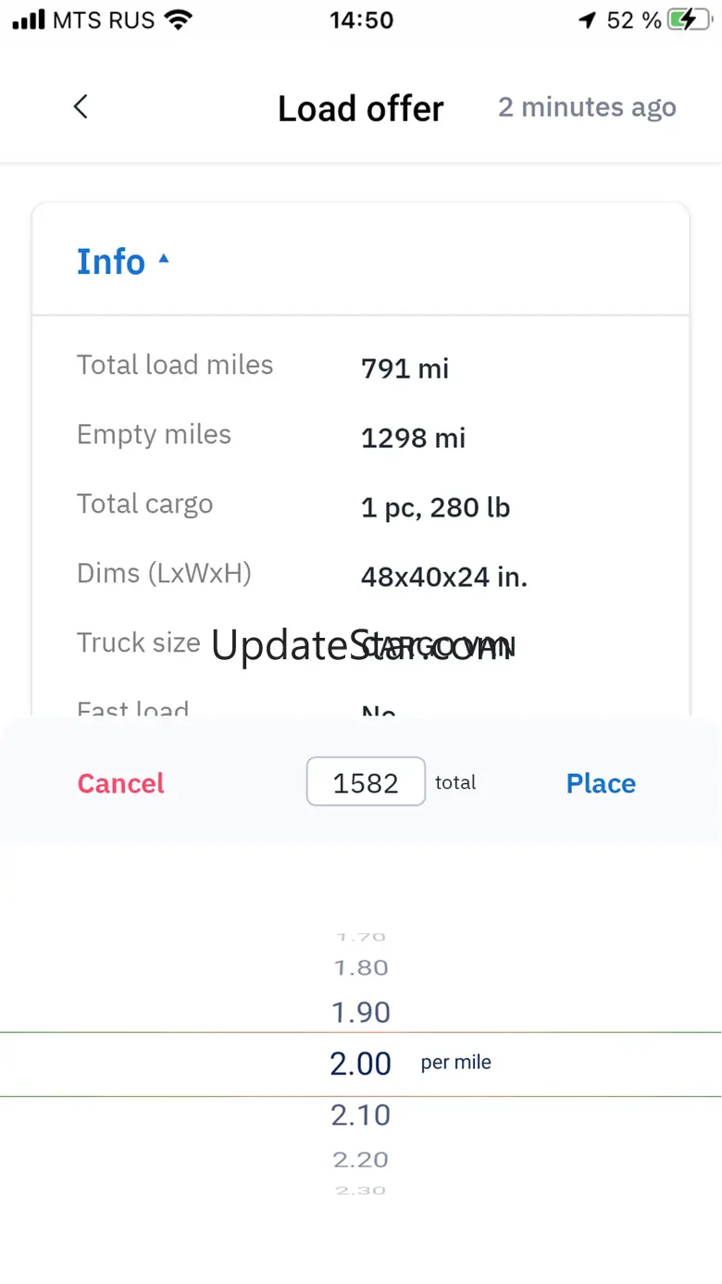
Task: Collapse the Info section triangle
Action: pos(164,260)
